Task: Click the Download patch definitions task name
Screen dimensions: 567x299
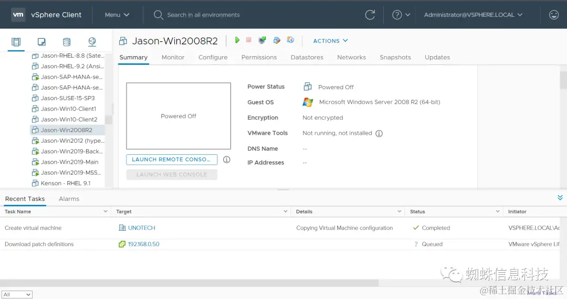Action: (x=39, y=244)
